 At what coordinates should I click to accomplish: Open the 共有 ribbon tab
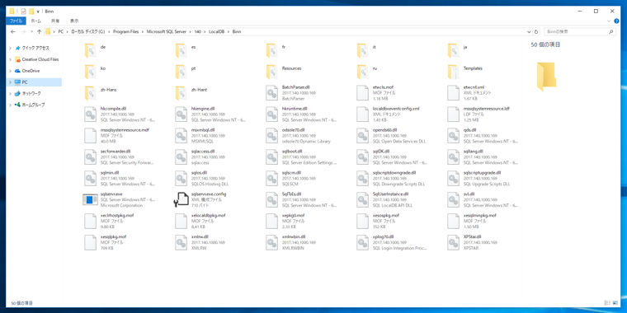pos(55,21)
